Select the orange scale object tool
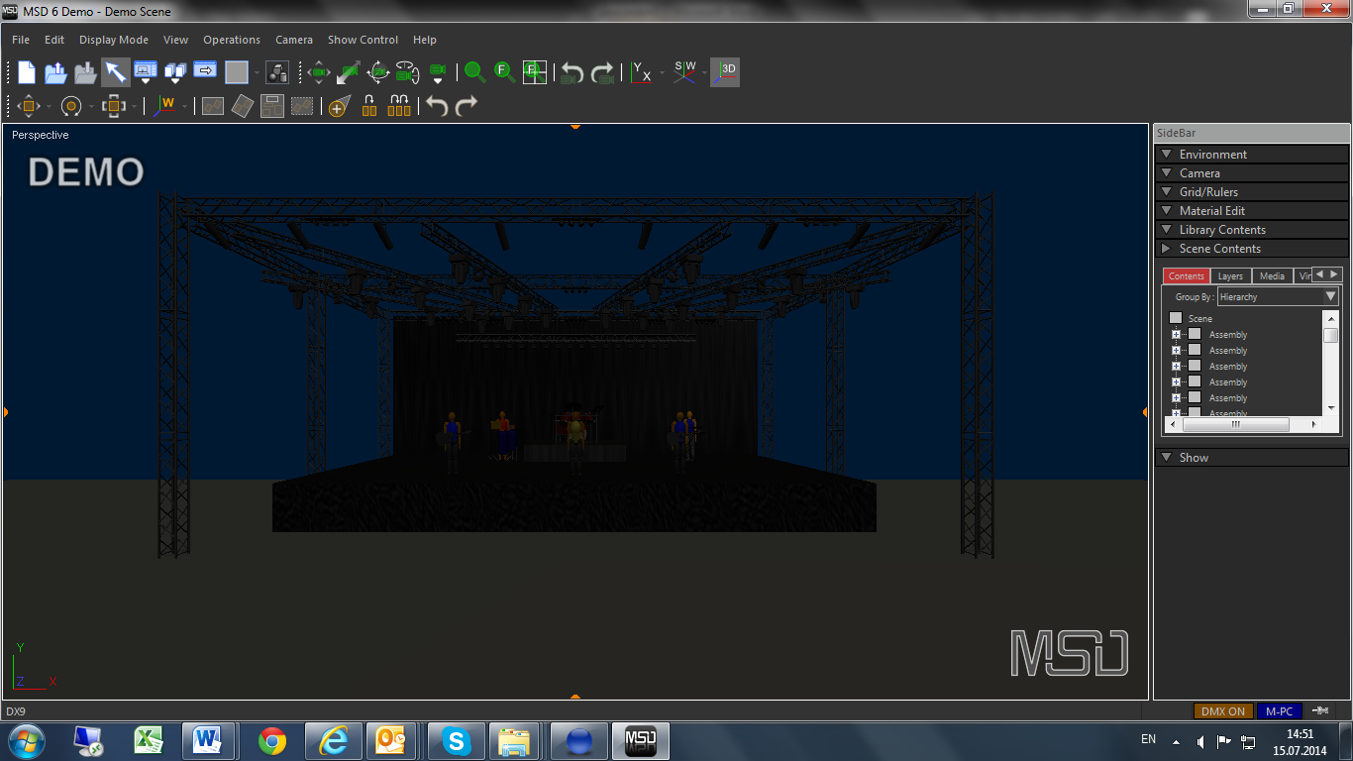1353x761 pixels. pyautogui.click(x=113, y=105)
